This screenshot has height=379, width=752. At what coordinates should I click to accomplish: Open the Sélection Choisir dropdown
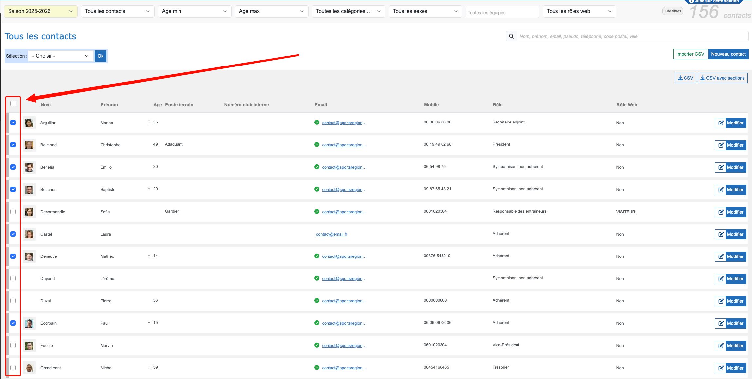coord(61,56)
